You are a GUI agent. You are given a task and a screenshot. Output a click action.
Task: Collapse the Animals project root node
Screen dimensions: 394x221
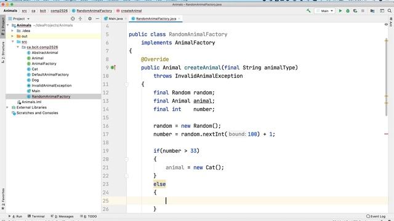pos(8,25)
